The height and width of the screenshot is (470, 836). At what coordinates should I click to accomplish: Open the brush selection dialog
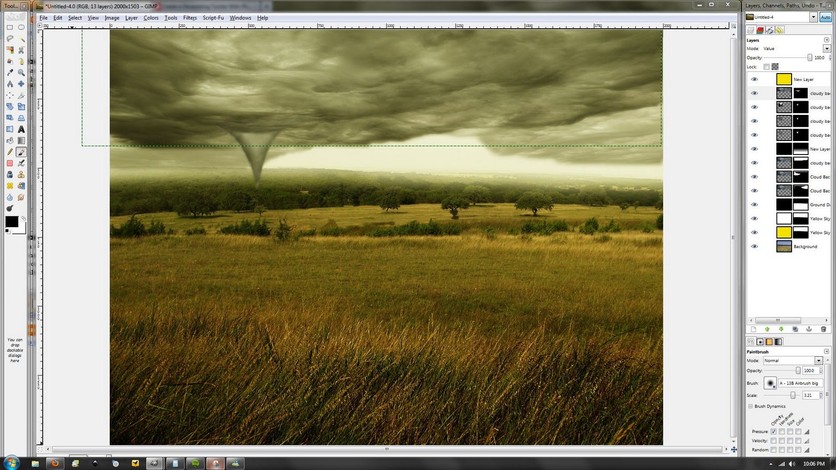coord(769,383)
